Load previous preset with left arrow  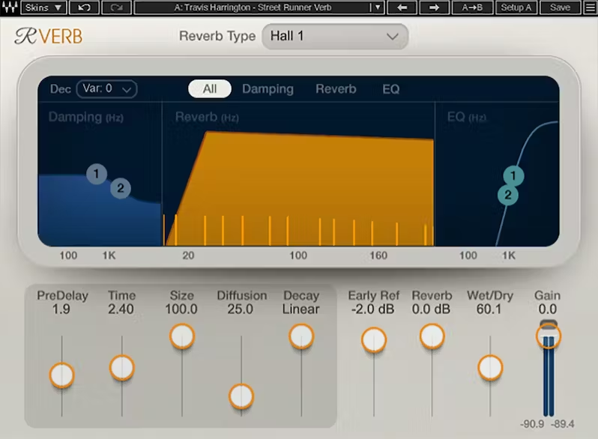402,7
